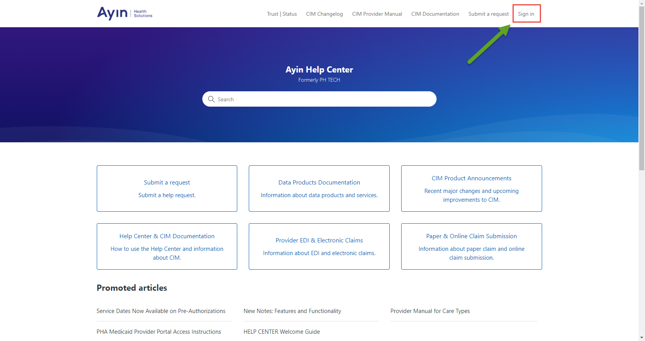This screenshot has width=645, height=341.
Task: Click Submit a request in the header
Action: coord(488,14)
